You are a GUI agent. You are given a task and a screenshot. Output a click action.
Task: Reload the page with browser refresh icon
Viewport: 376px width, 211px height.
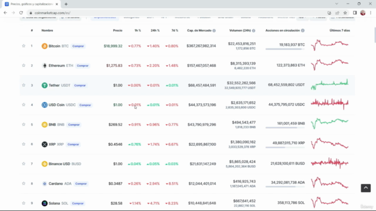[21, 13]
